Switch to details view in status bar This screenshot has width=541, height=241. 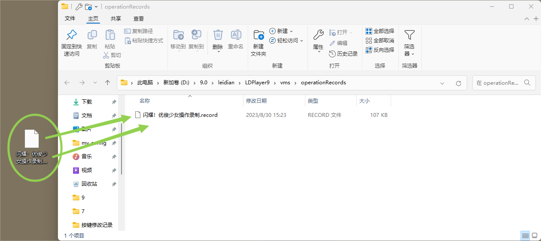tap(525, 235)
